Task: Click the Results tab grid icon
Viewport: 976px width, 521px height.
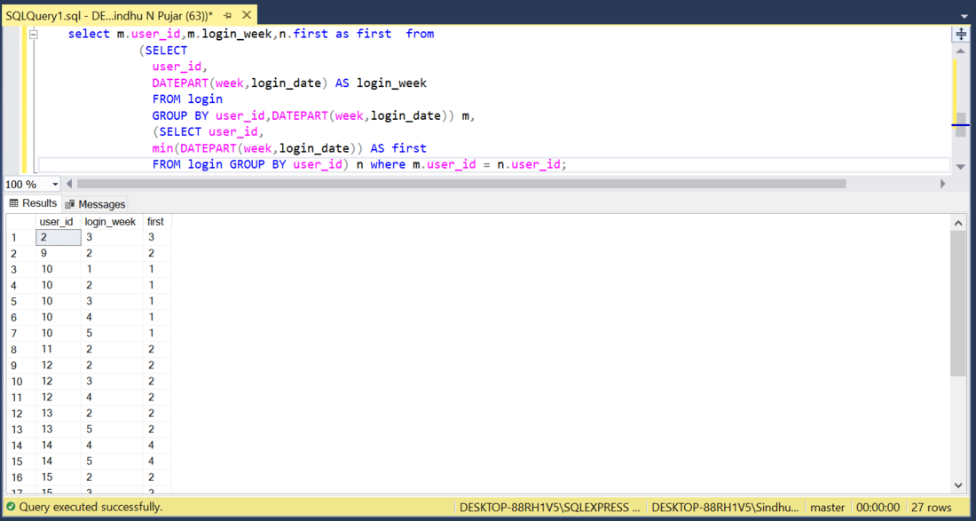Action: 14,203
